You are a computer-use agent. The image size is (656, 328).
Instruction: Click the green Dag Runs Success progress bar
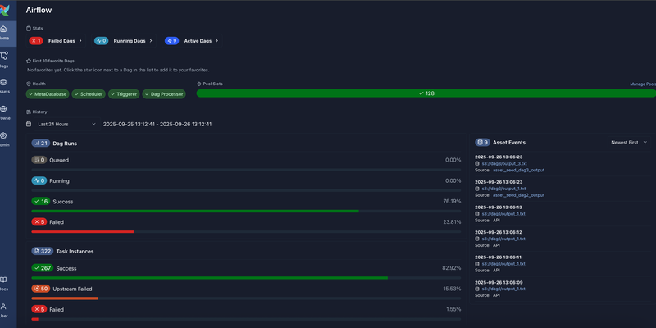195,212
